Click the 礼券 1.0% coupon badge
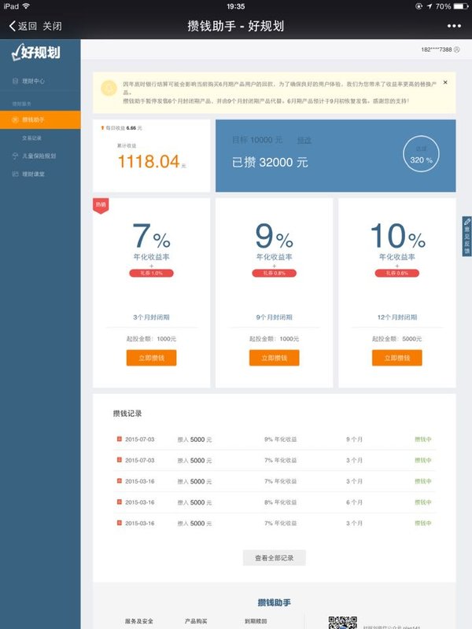Screen dimensions: 472x629 coord(151,273)
